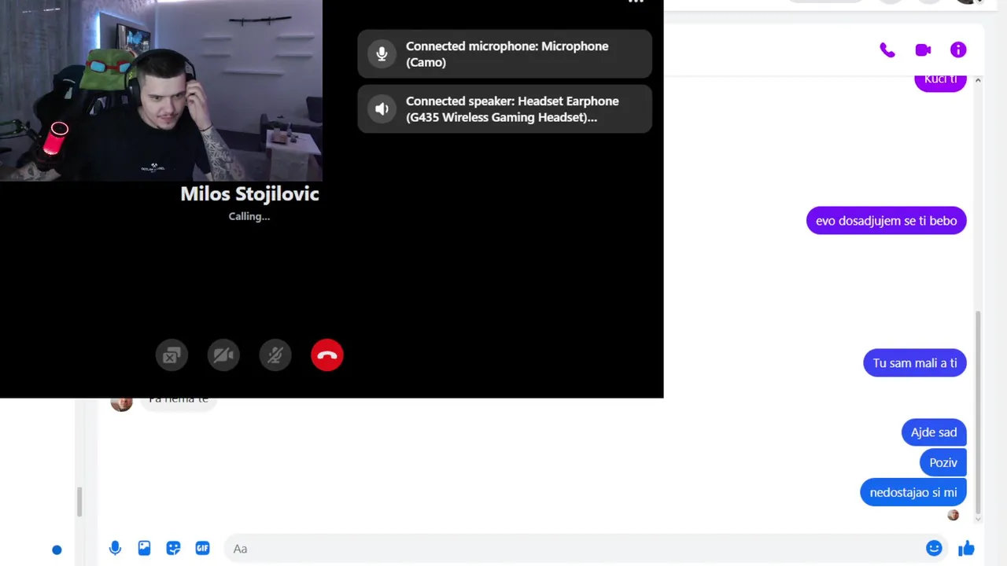This screenshot has width=1007, height=566.
Task: Toggle microphone mute in the call window
Action: (x=275, y=355)
